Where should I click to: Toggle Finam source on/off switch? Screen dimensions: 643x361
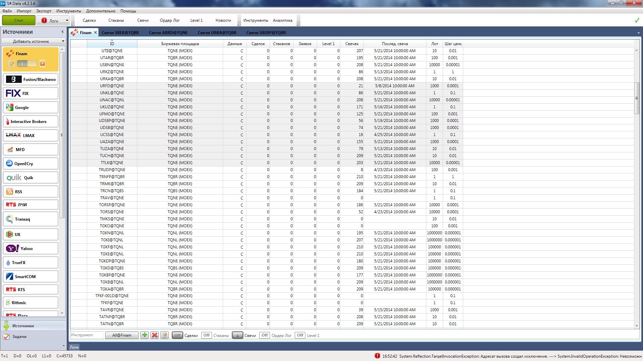point(27,64)
